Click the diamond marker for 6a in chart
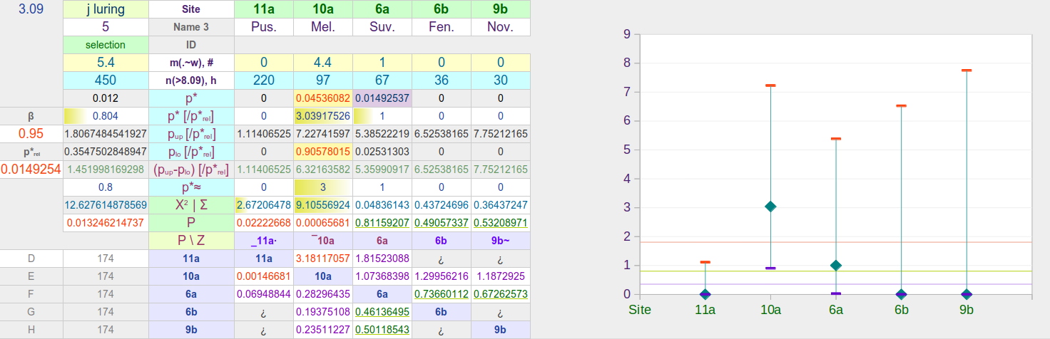 coord(836,265)
